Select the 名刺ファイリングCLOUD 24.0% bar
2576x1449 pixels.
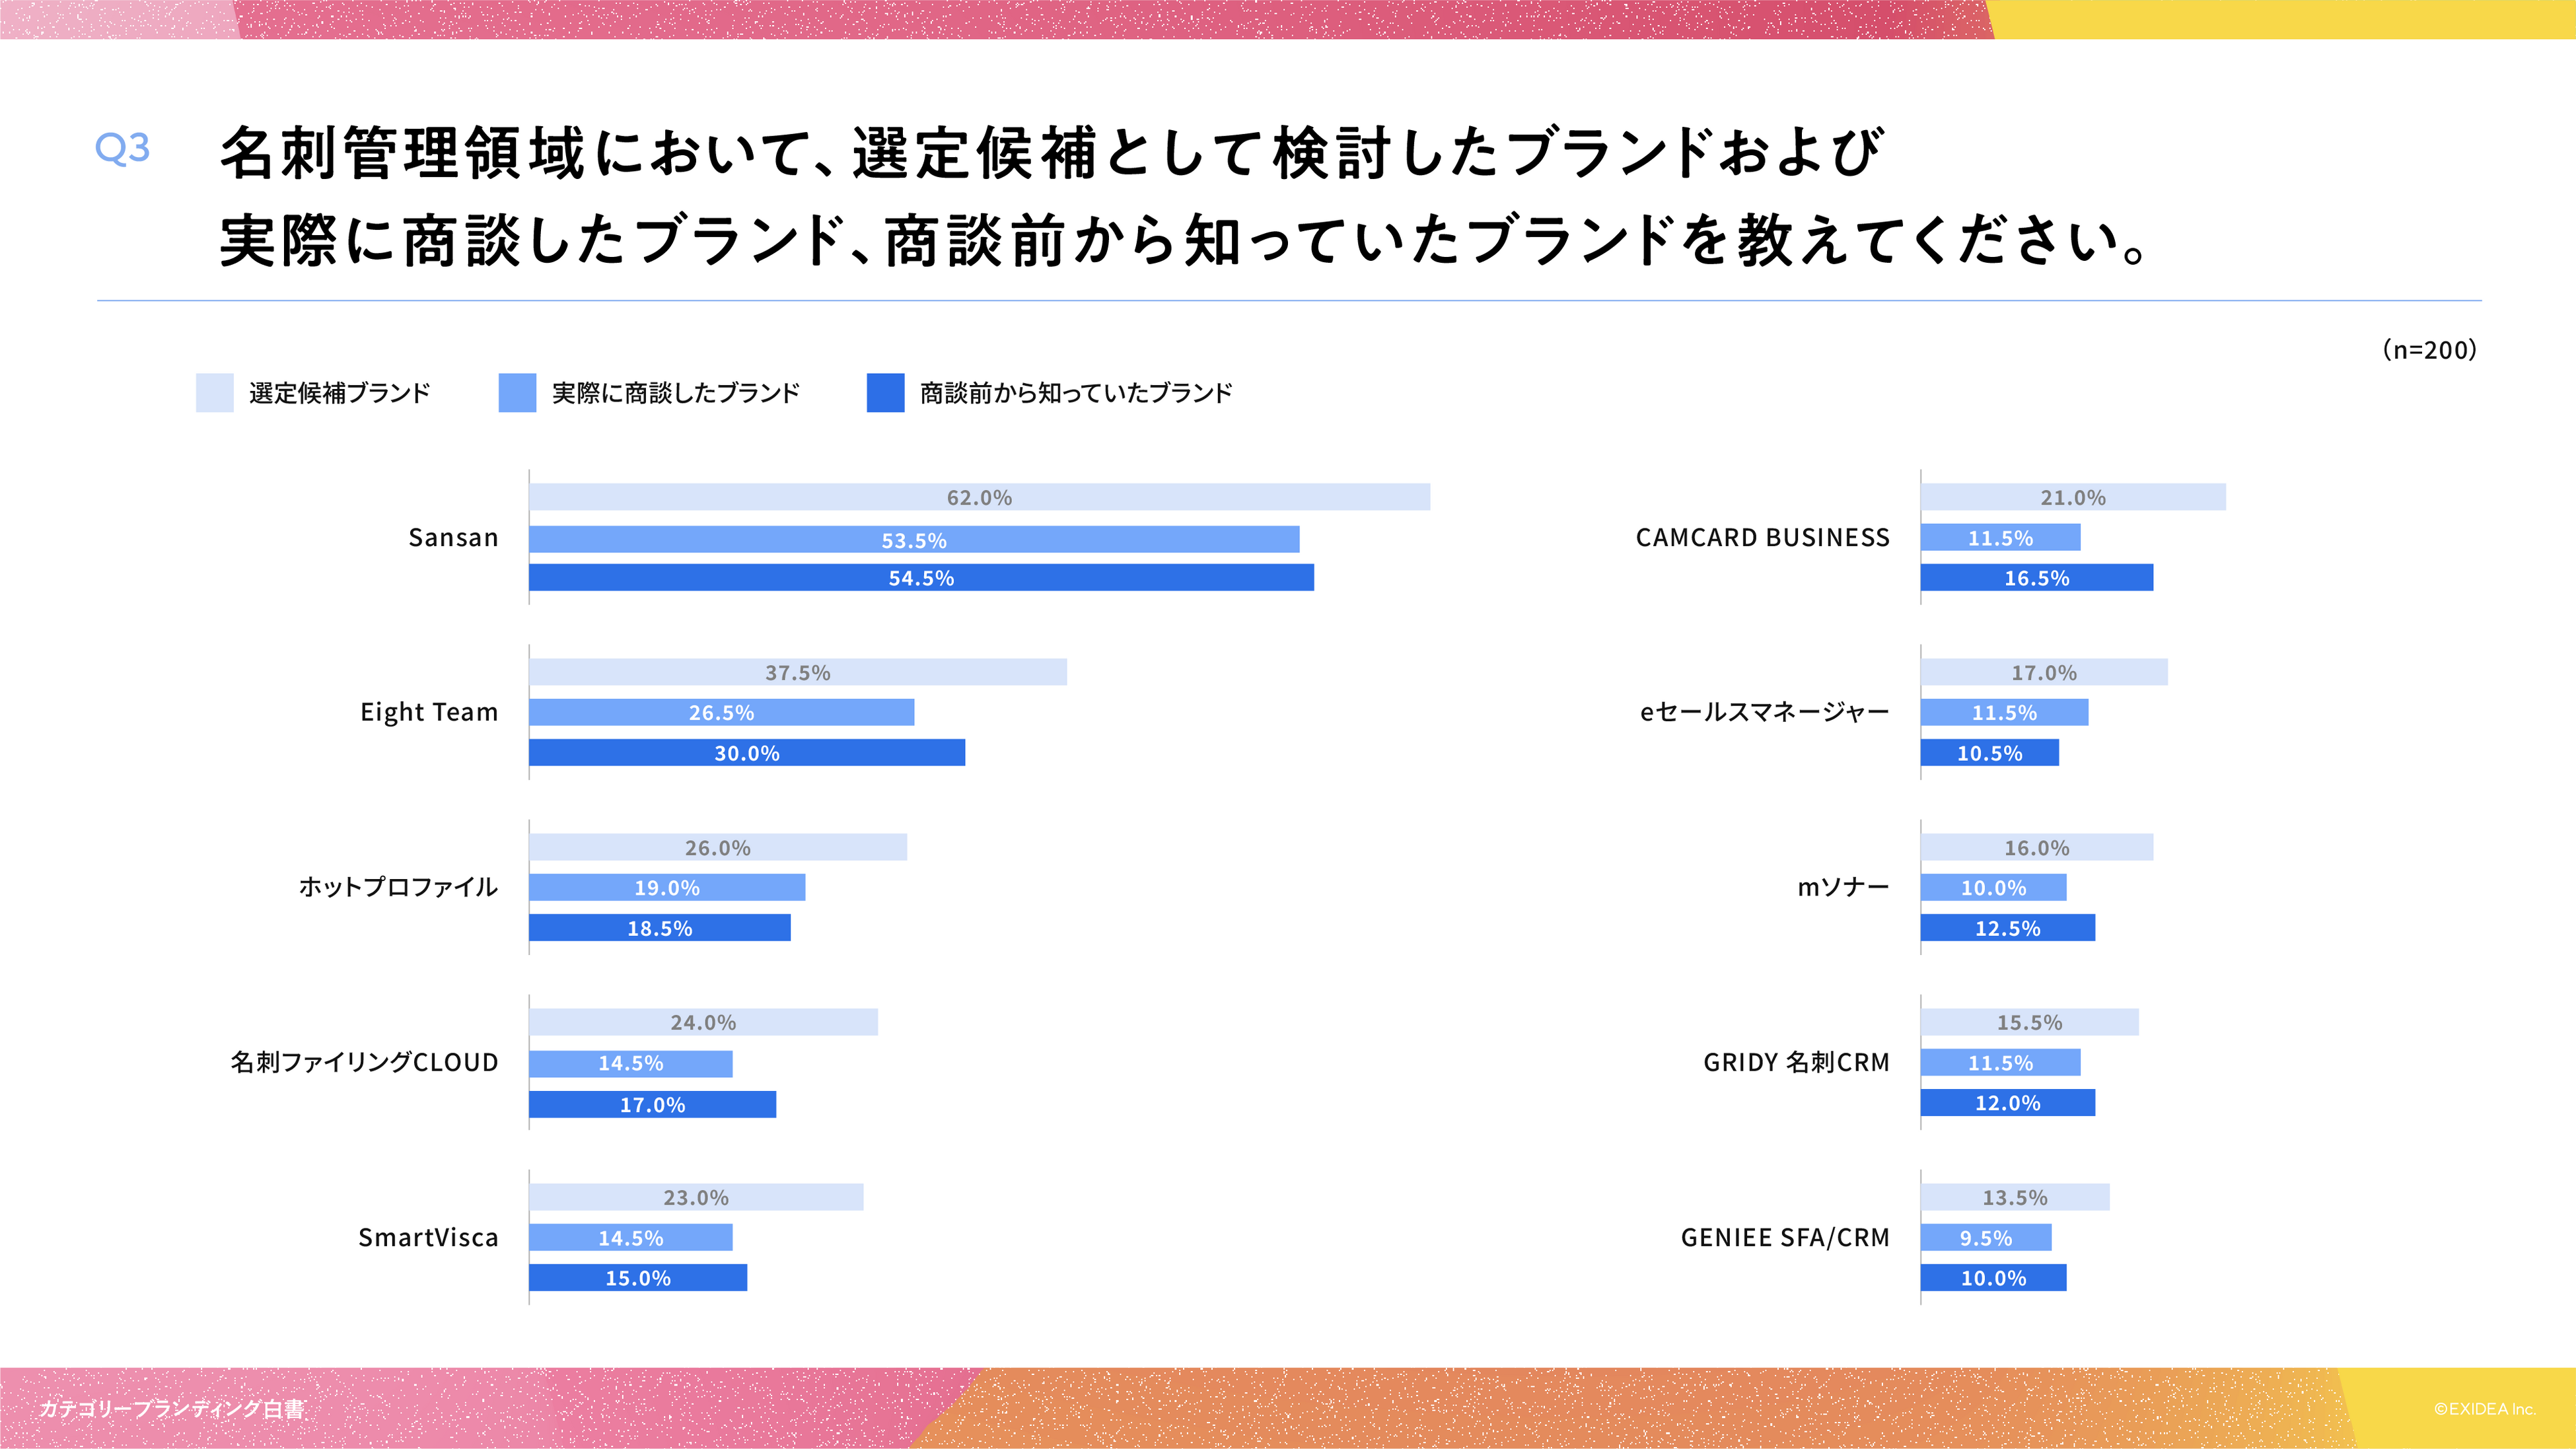[x=703, y=1022]
